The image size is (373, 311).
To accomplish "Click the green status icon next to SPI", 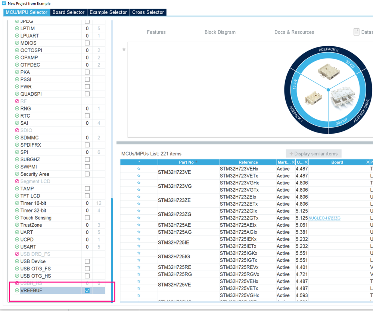I will click(x=17, y=152).
